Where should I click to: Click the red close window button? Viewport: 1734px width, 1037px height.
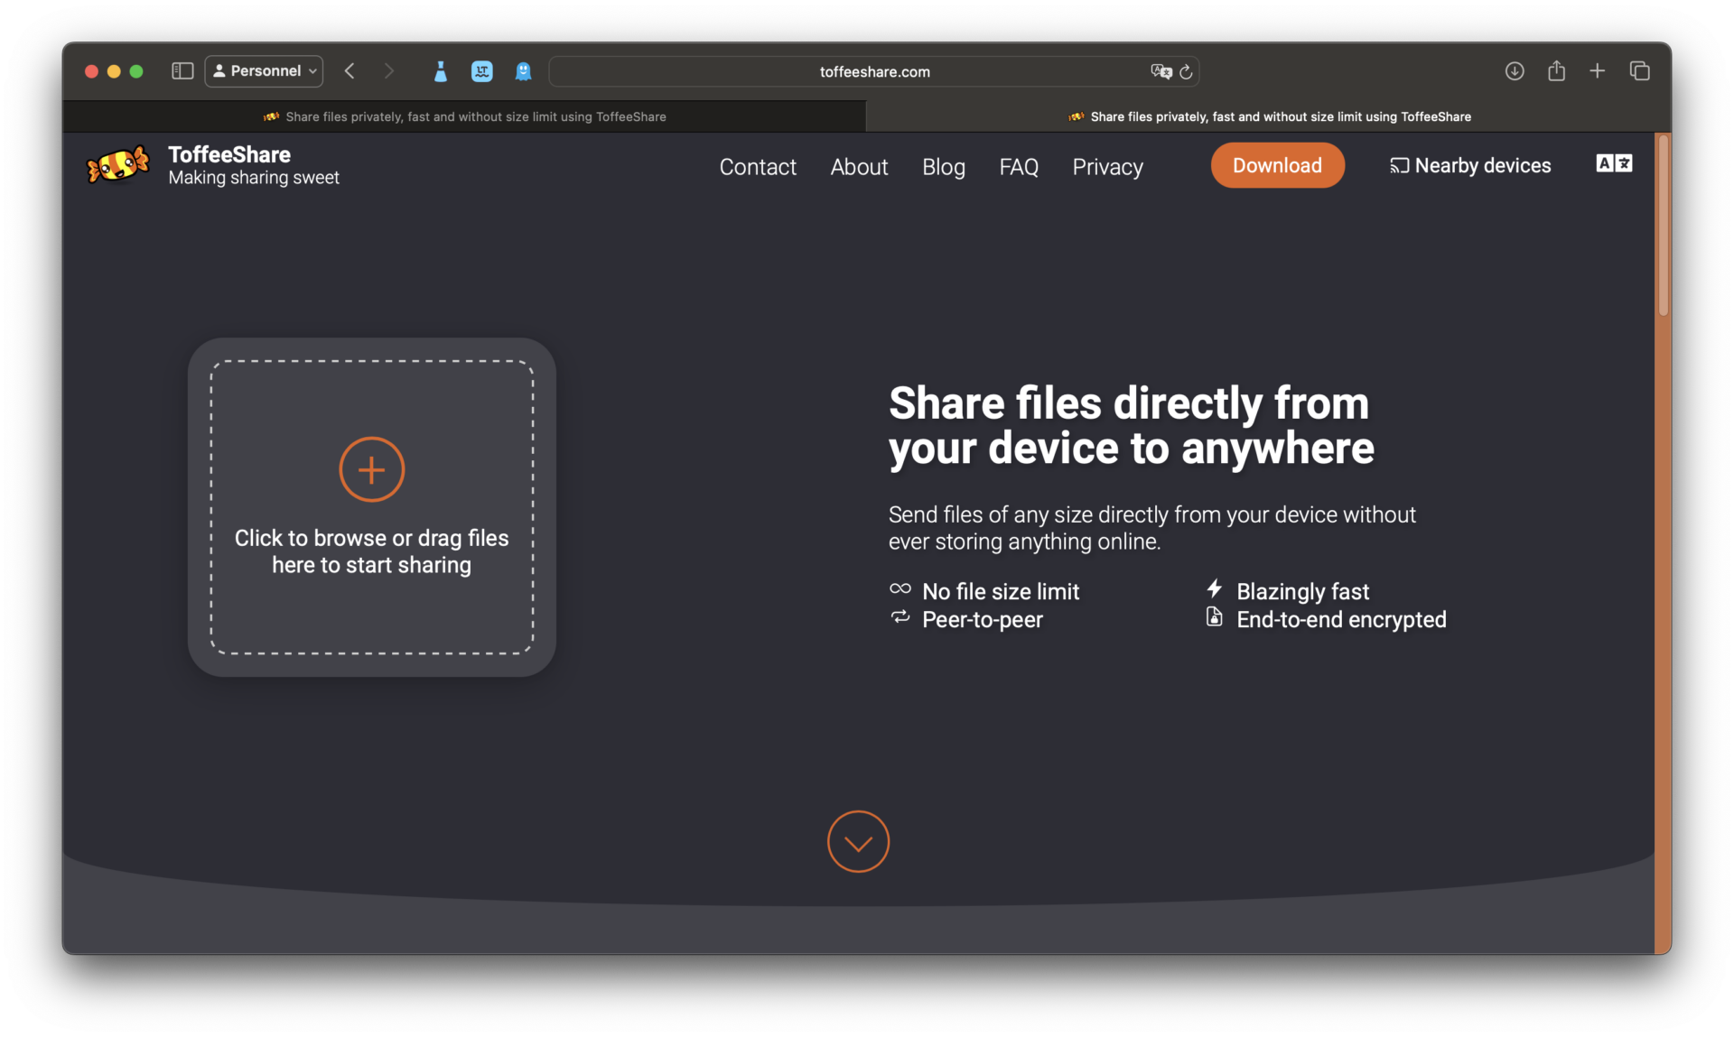[x=91, y=71]
